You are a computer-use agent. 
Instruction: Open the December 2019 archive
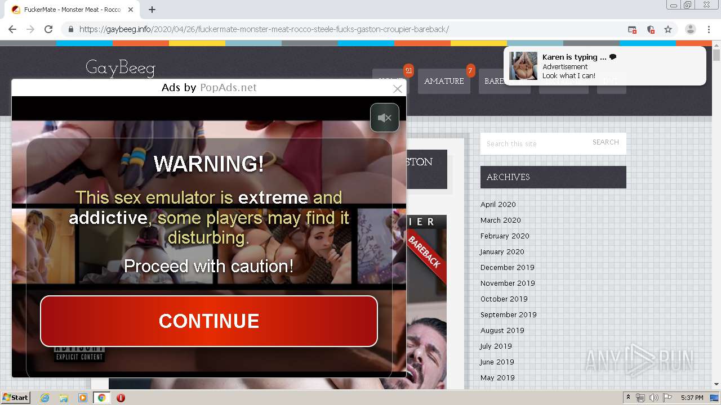(x=508, y=267)
